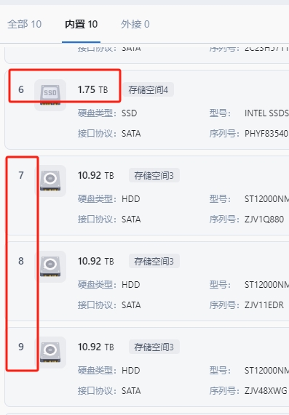The image size is (289, 415).
Task: Switch to the 全部 10 tab
Action: [25, 24]
